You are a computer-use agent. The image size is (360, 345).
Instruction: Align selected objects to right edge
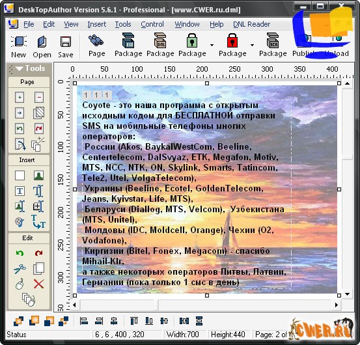(x=99, y=321)
